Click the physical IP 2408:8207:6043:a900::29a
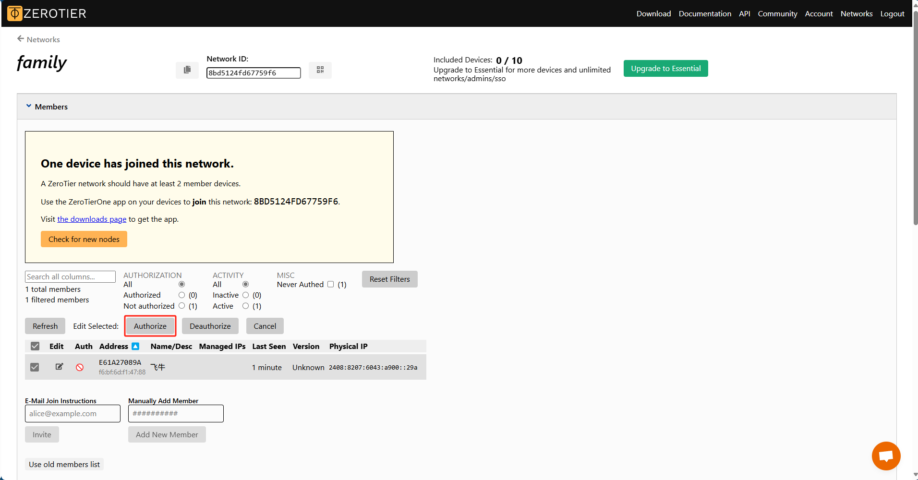Image resolution: width=918 pixels, height=480 pixels. [373, 368]
